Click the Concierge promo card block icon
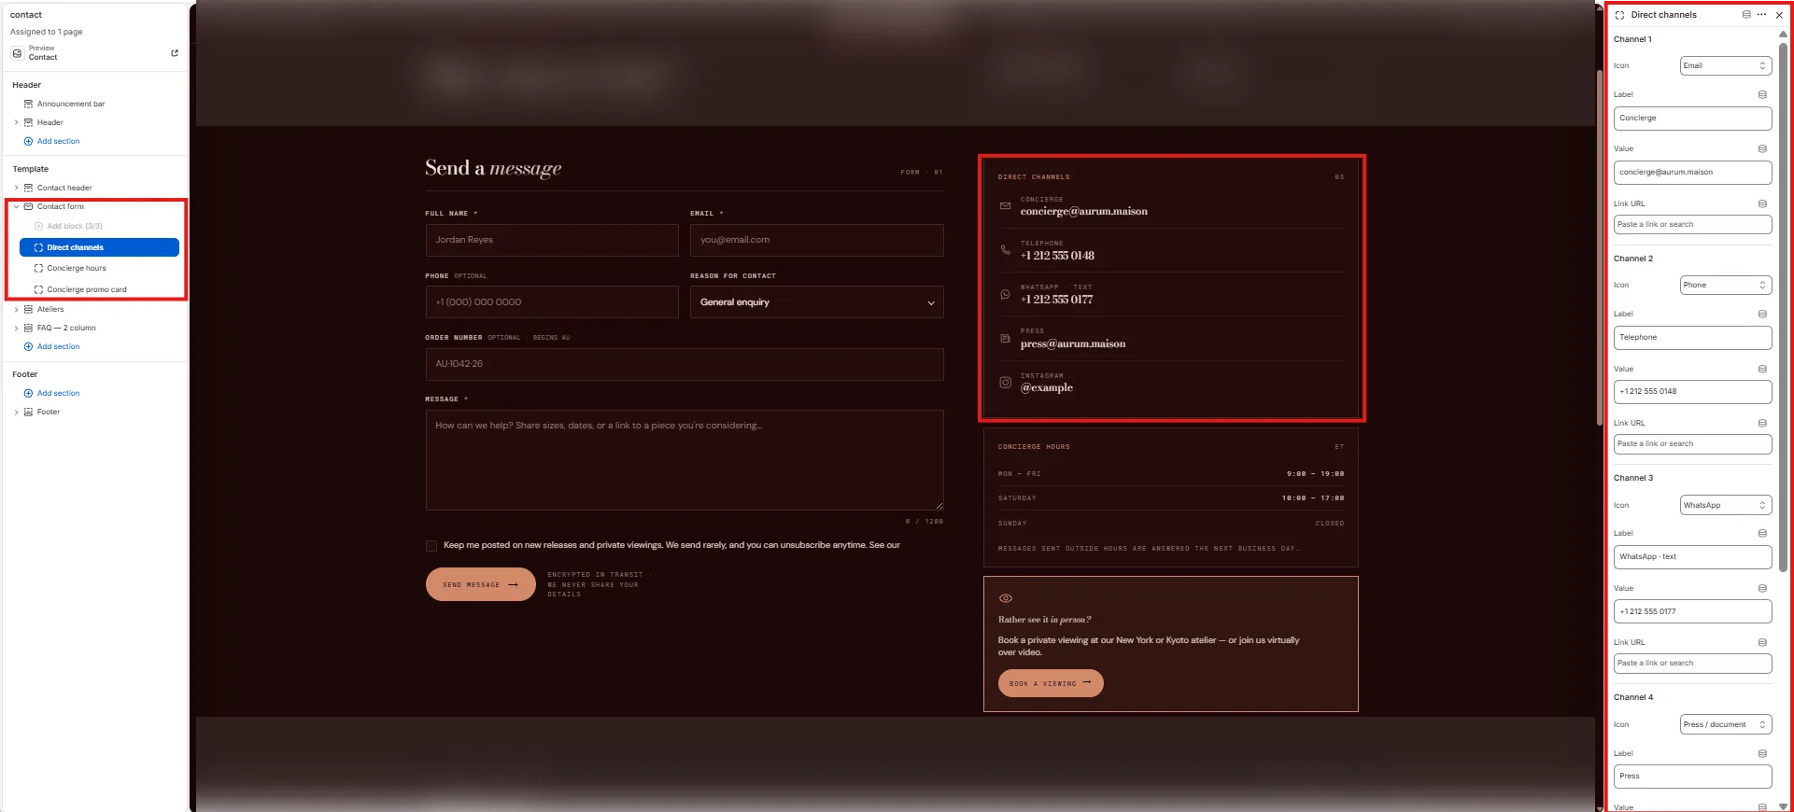Image resolution: width=1794 pixels, height=812 pixels. point(38,289)
